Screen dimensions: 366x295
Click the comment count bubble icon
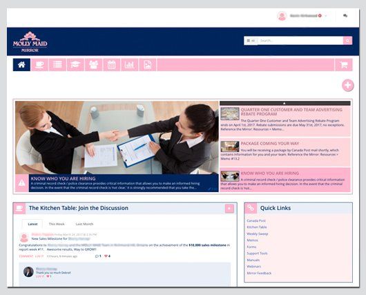(97, 256)
